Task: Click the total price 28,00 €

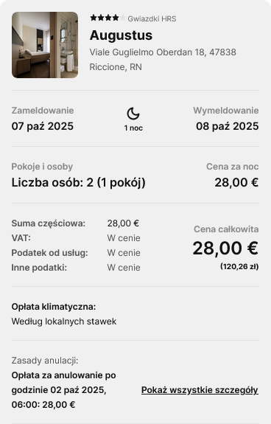Action: click(225, 248)
